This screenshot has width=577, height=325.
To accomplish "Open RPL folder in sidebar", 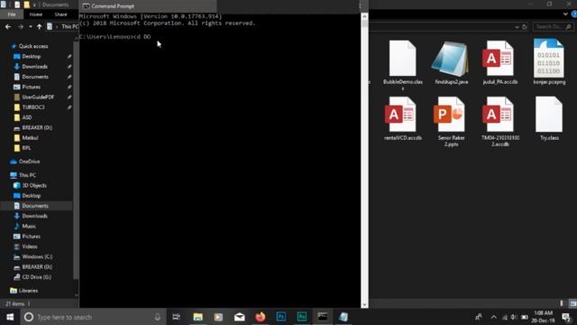I will click(26, 148).
